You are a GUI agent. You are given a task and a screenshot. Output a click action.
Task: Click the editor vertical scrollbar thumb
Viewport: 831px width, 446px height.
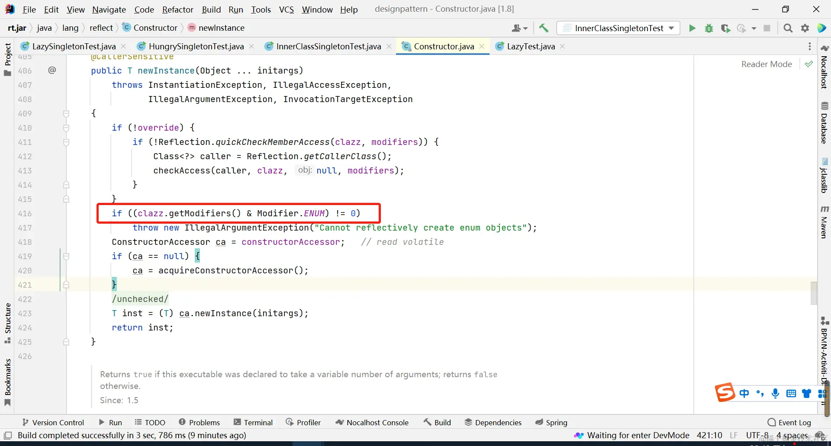coord(814,293)
